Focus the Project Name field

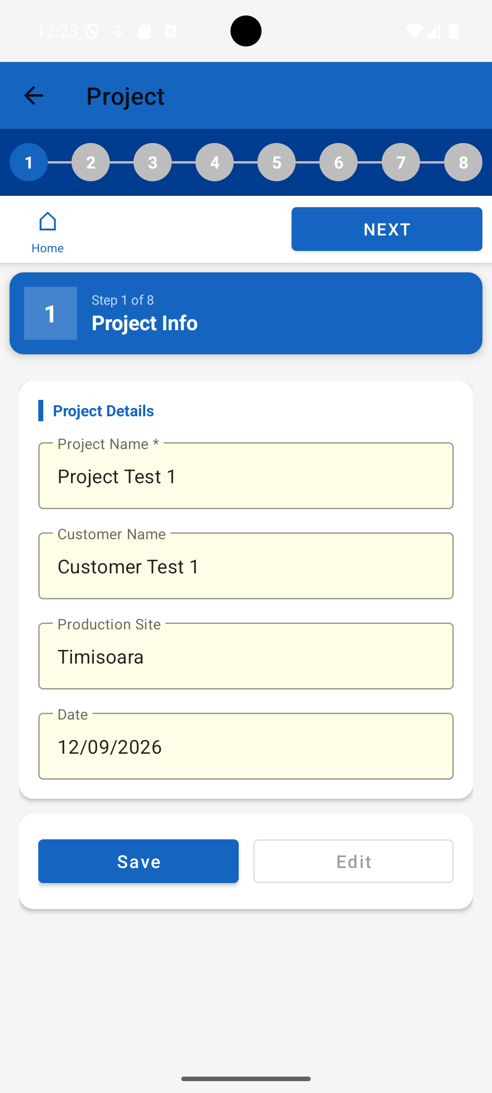(x=246, y=475)
